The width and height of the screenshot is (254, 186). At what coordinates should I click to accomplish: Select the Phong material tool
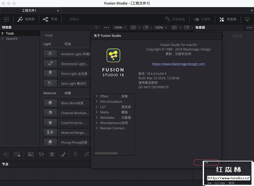click(67, 142)
